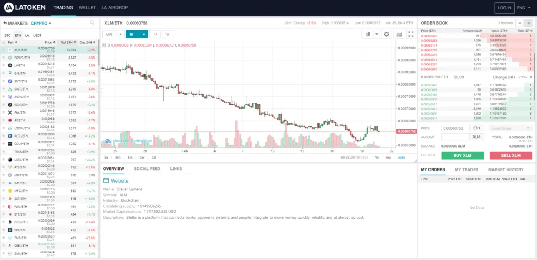Click the ATS/ETH coin icon
Screen dimensions: 537x260
point(10,167)
